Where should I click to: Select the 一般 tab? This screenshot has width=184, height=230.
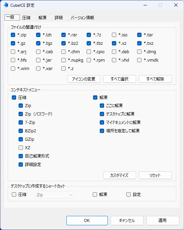[x=12, y=18]
